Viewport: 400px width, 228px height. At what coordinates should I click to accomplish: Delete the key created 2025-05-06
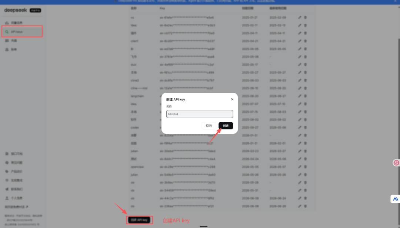pyautogui.click(x=305, y=57)
